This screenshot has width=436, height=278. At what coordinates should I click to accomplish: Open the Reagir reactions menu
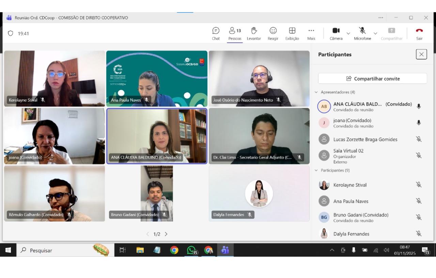pos(273,33)
